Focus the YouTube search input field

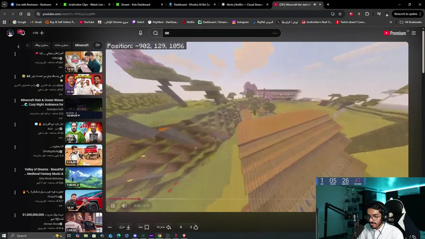221,33
